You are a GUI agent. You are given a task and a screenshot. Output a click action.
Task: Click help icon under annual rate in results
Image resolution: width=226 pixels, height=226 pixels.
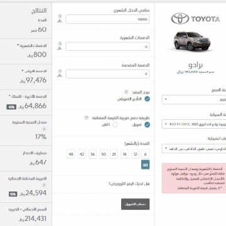point(44,129)
